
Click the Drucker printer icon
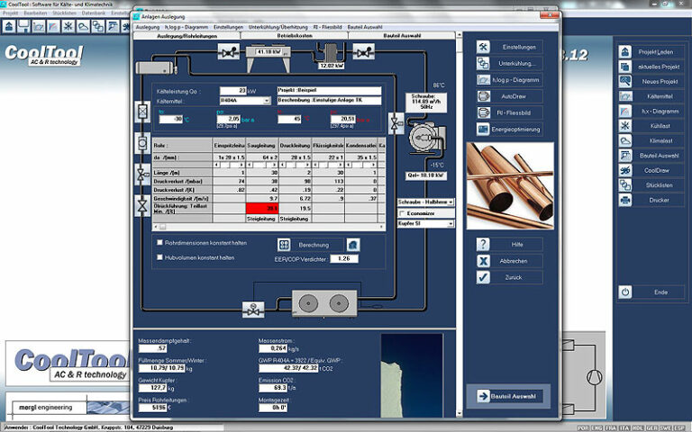pyautogui.click(x=625, y=200)
